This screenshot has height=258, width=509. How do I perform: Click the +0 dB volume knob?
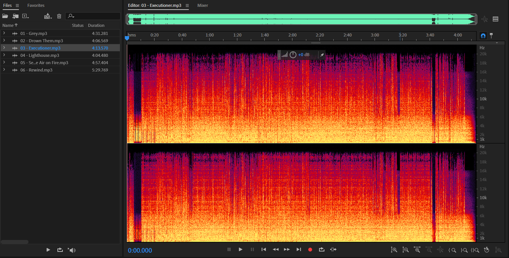click(x=293, y=55)
